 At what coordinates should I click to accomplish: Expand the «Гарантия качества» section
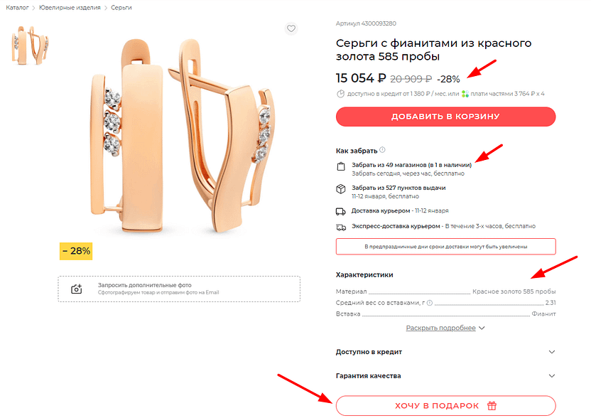coord(552,376)
